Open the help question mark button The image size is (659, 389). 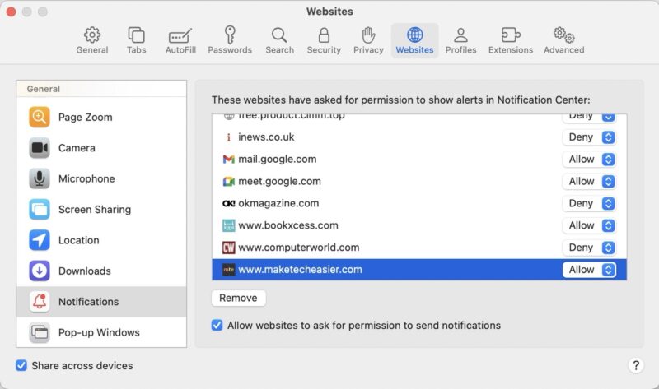point(636,365)
